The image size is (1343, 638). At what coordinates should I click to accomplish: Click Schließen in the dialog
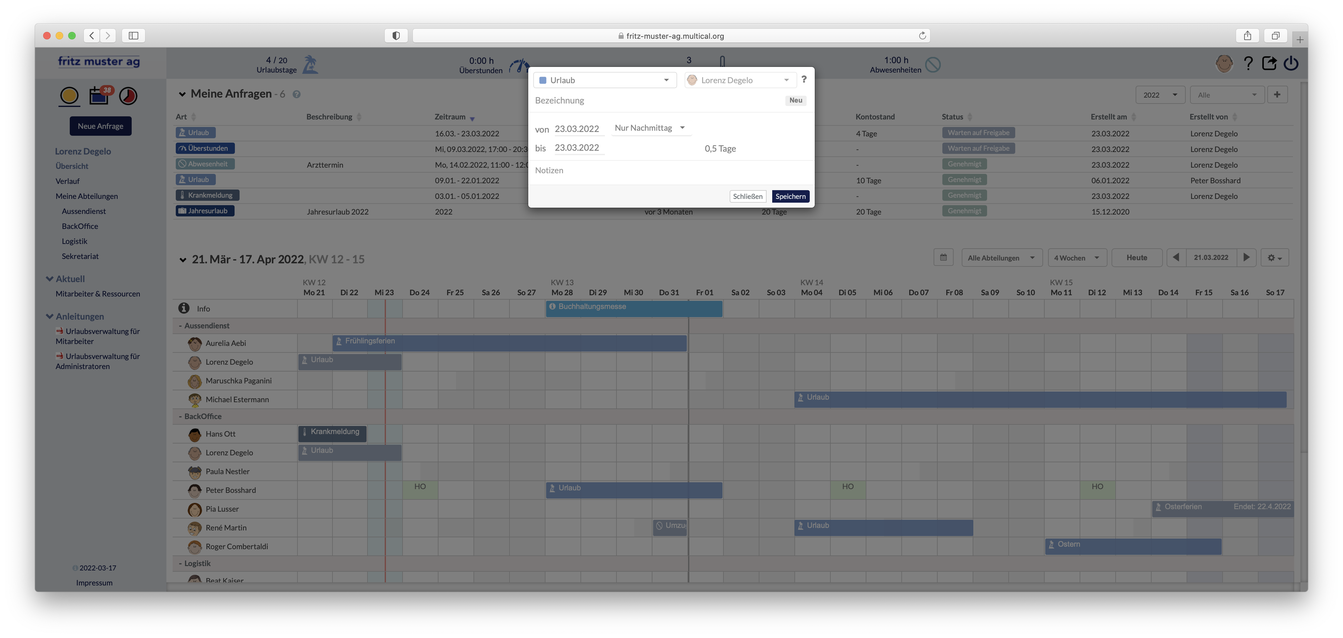748,196
